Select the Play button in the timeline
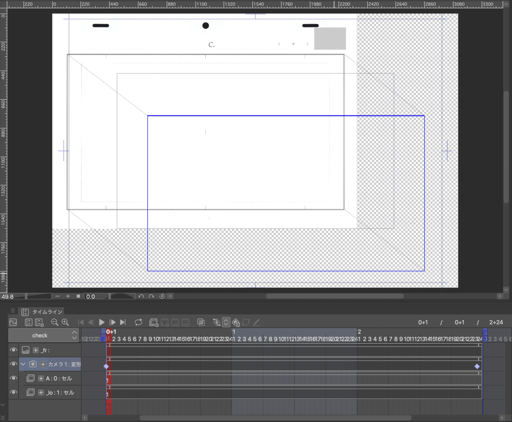The image size is (512, 422). pyautogui.click(x=102, y=322)
